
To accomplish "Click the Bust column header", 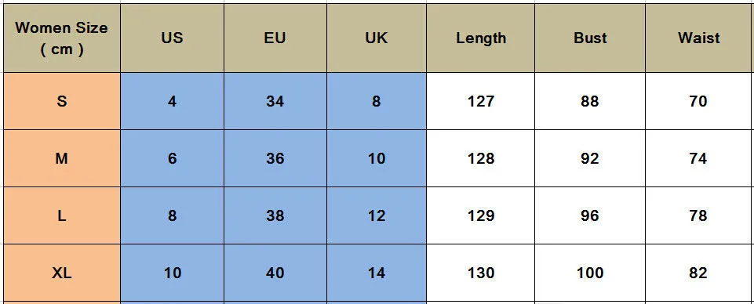I will (589, 38).
